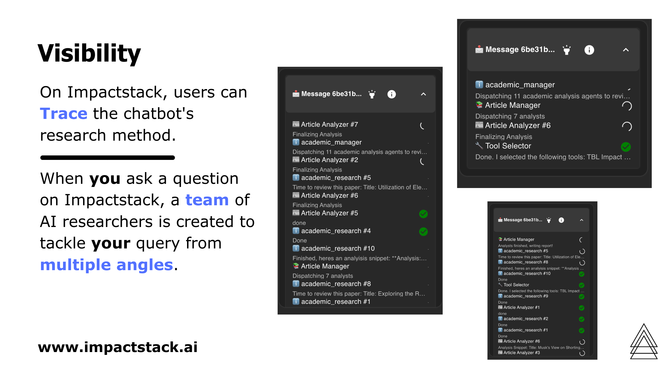669x376 pixels.
Task: Select academic_research #8 row in center panel
Action: pyautogui.click(x=360, y=288)
